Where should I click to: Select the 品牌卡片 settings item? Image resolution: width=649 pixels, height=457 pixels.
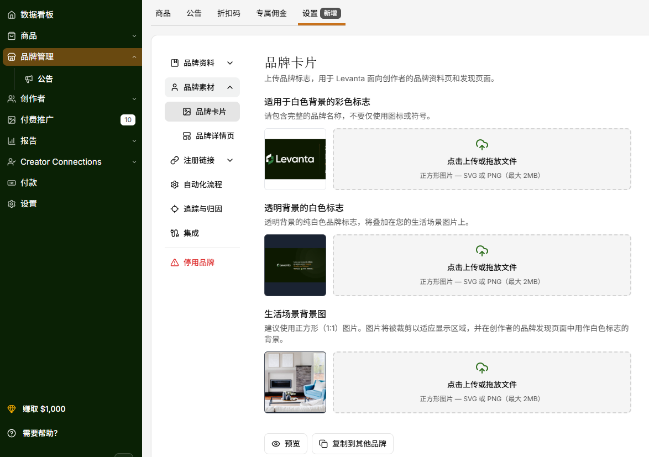[x=202, y=112]
